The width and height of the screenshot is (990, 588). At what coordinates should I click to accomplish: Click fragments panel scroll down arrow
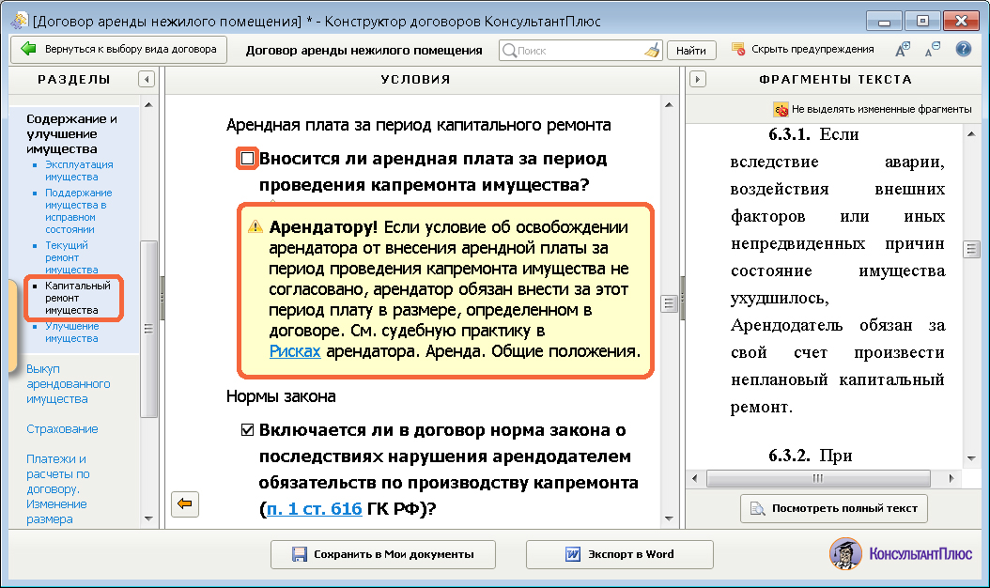point(971,458)
